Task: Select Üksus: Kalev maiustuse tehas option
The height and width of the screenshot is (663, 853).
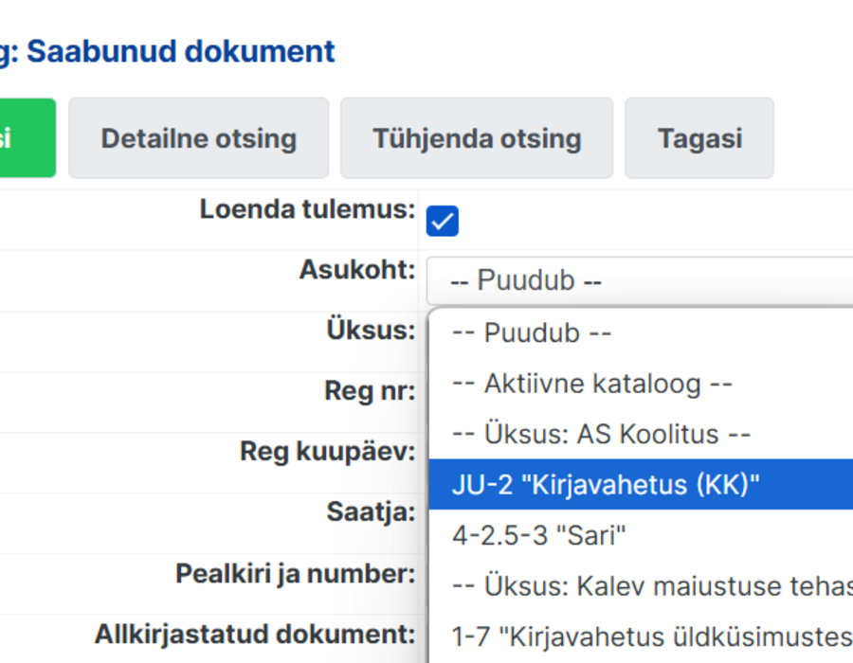Action: pos(641,586)
